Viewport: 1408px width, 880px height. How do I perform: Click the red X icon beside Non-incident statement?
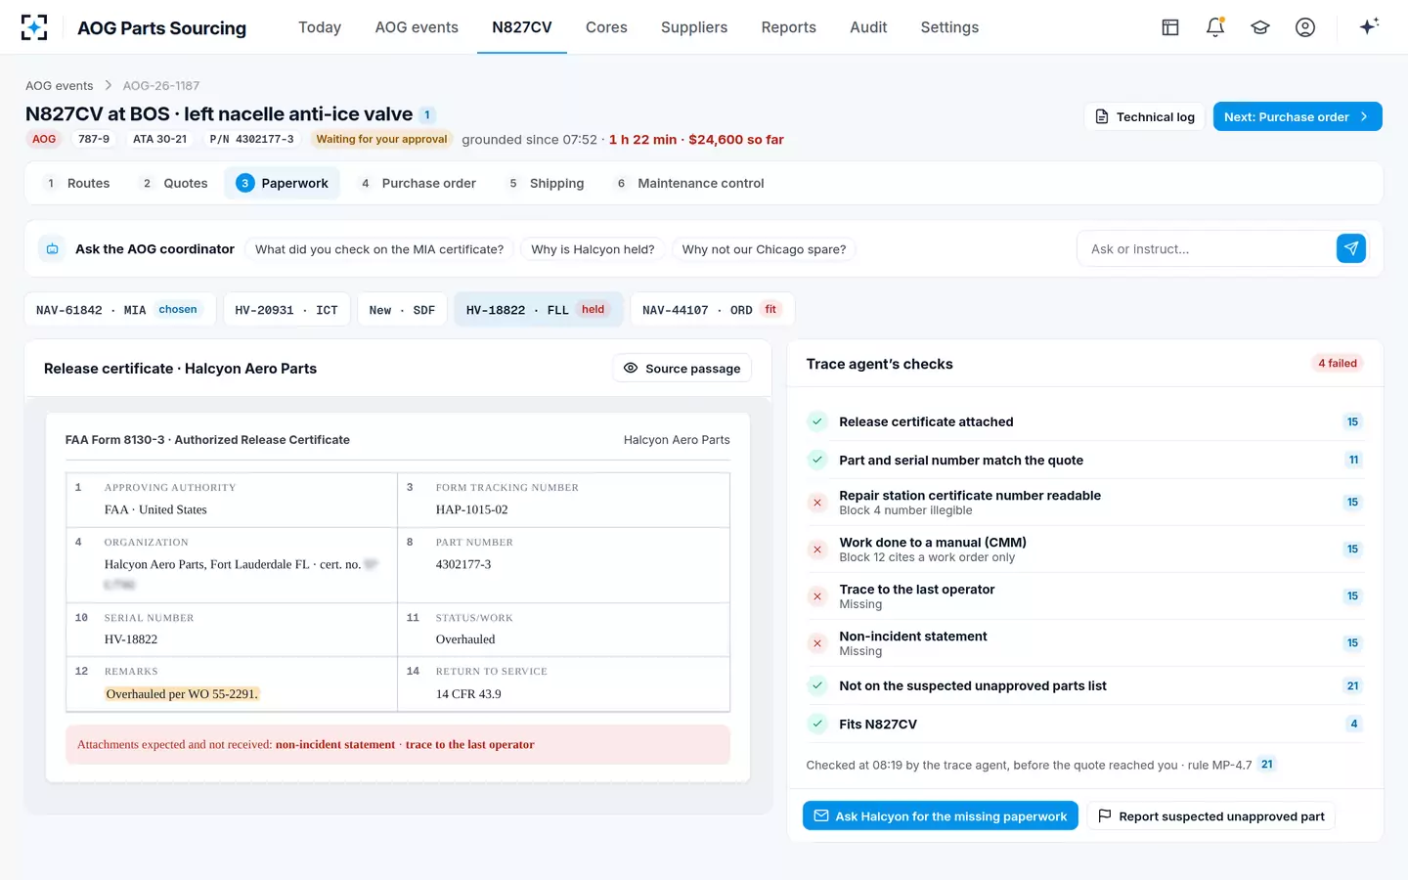817,643
